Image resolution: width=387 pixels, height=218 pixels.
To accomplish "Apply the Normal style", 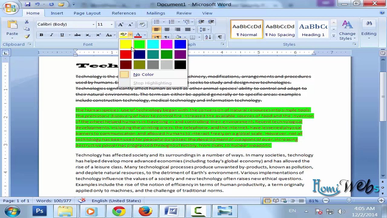I will point(247,29).
